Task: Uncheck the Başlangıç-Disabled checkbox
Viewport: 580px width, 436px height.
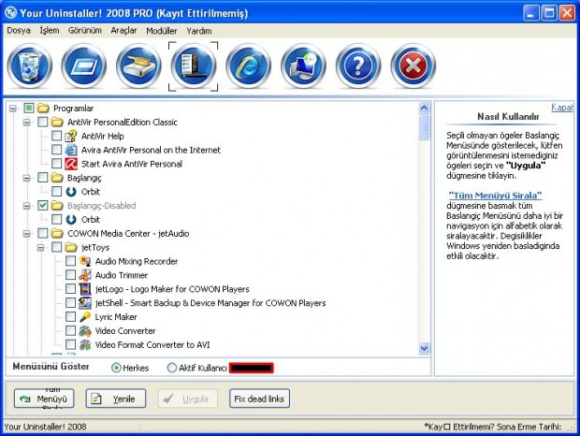Action: point(43,205)
